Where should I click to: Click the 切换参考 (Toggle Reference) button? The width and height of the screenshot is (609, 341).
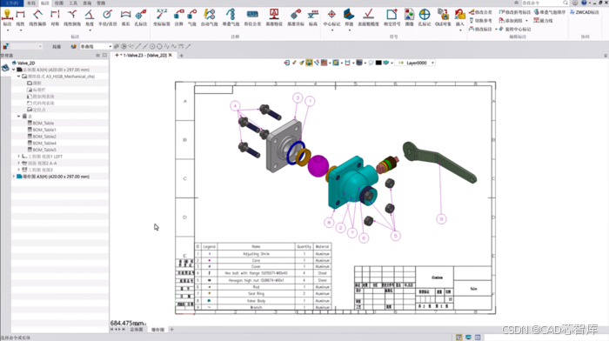coord(480,21)
